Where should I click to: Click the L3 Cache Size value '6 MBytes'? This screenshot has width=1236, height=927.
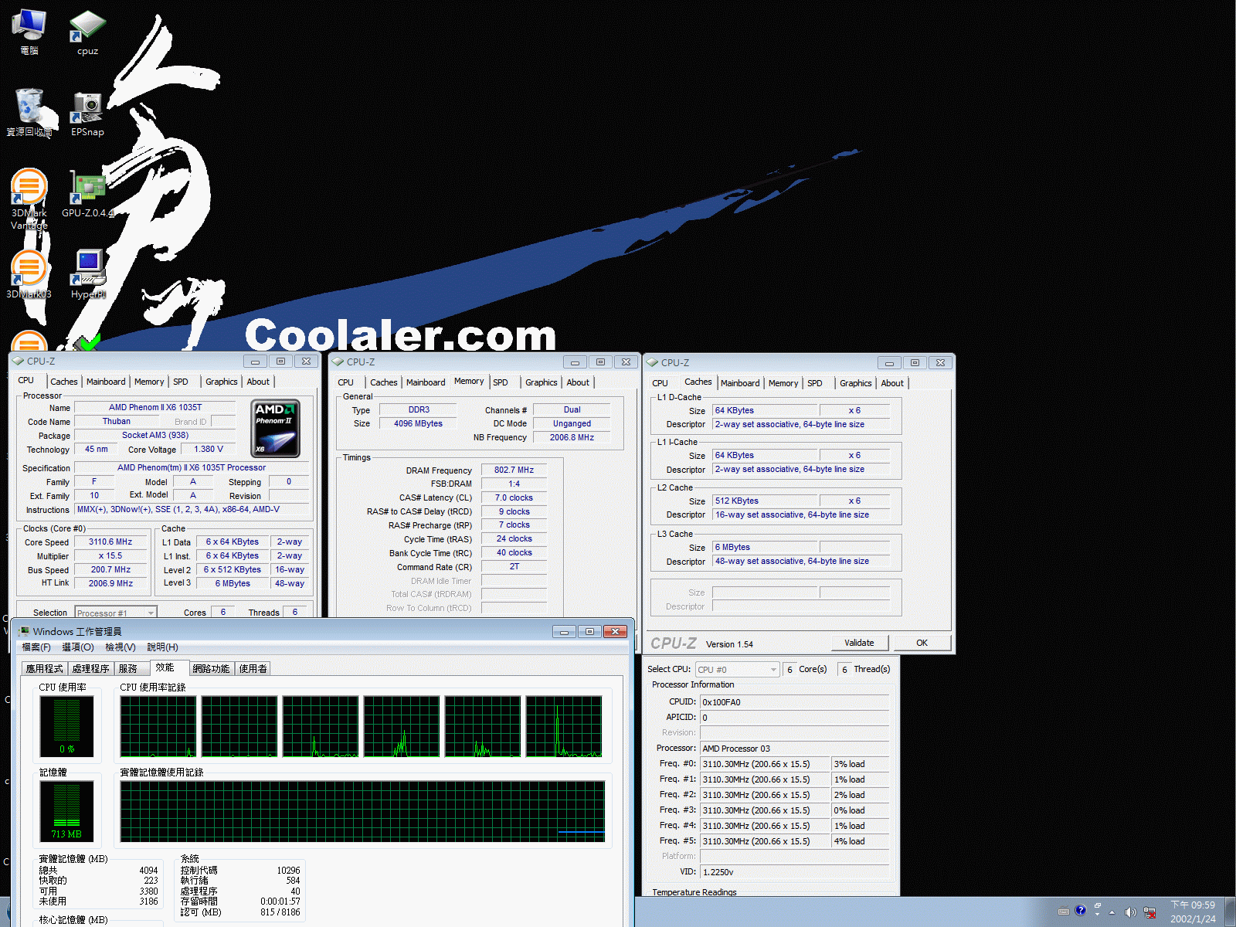(765, 548)
